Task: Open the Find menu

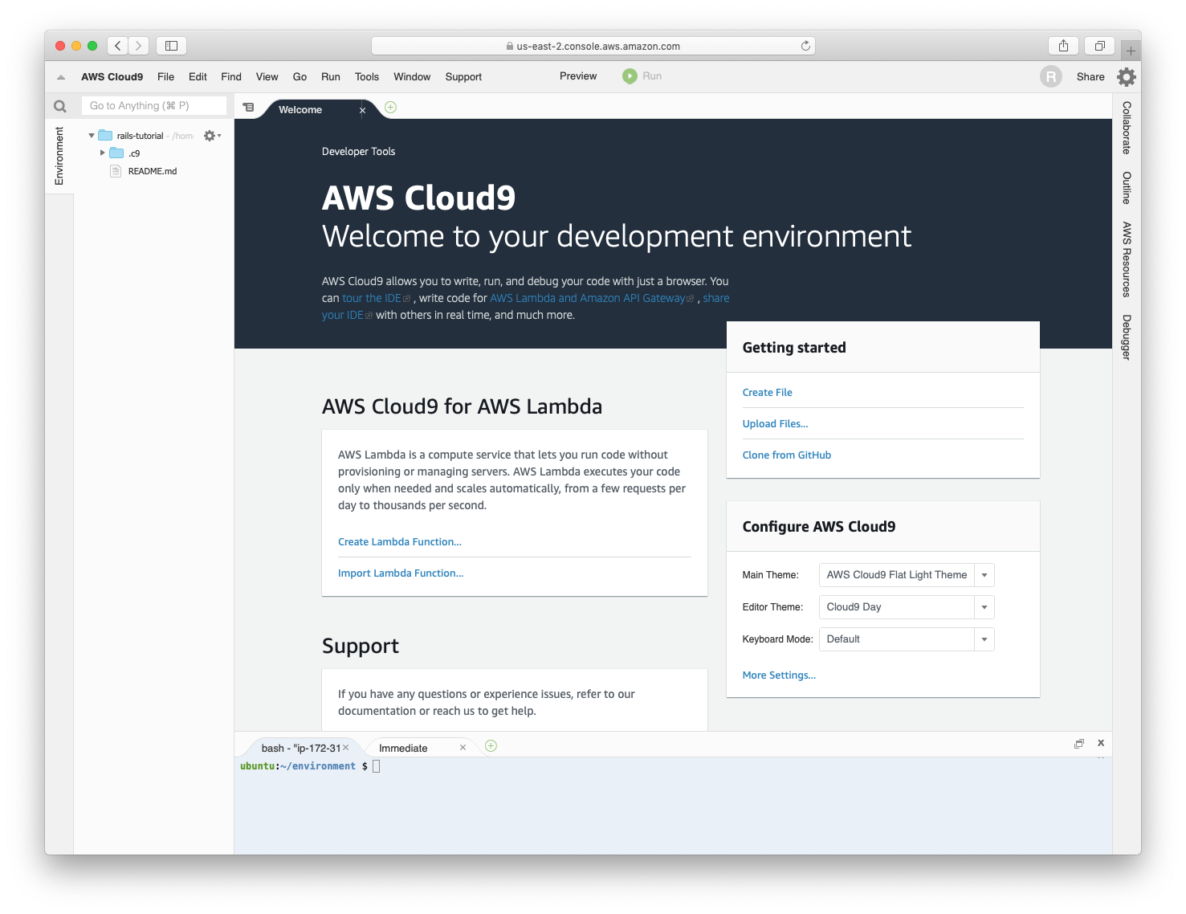Action: pyautogui.click(x=231, y=77)
